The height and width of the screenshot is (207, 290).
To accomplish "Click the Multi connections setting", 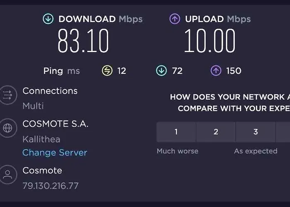I will point(33,106).
